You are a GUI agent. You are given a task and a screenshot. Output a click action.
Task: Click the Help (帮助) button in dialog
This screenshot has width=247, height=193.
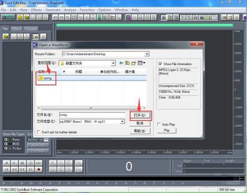[x=140, y=131]
